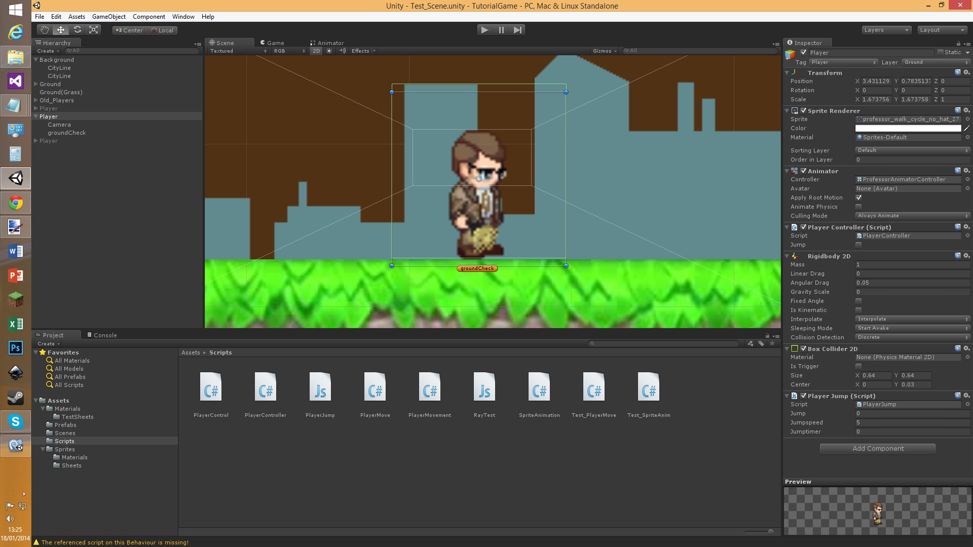The image size is (973, 547).
Task: Click search by label tag icon
Action: pyautogui.click(x=761, y=343)
